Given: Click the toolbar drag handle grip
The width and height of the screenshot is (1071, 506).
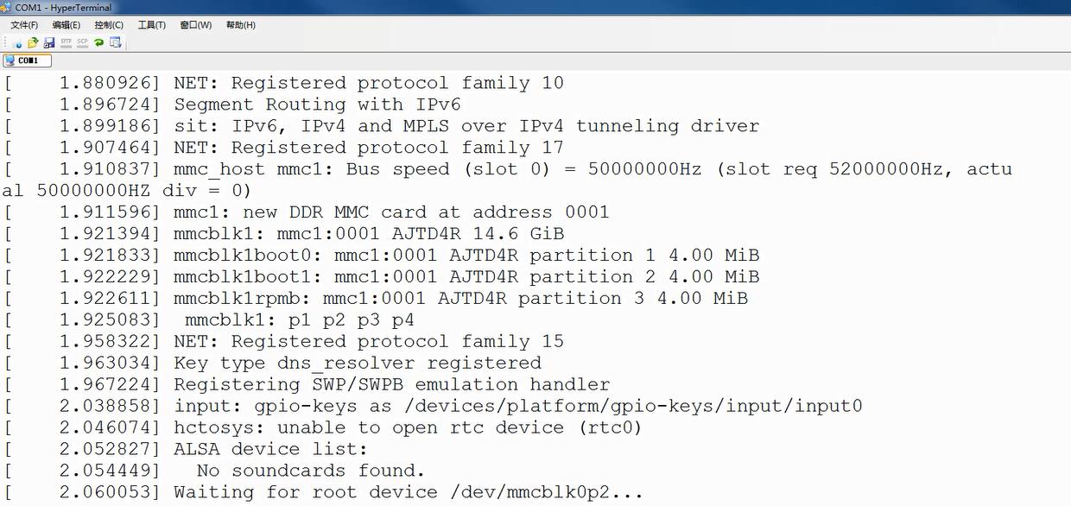Looking at the screenshot, I should pyautogui.click(x=6, y=42).
